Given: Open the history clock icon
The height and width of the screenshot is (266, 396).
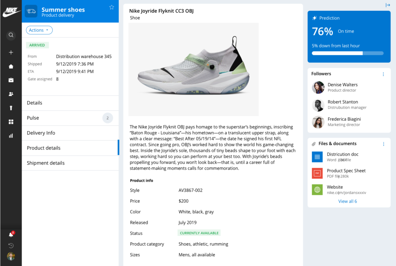Looking at the screenshot, I should click(x=11, y=246).
